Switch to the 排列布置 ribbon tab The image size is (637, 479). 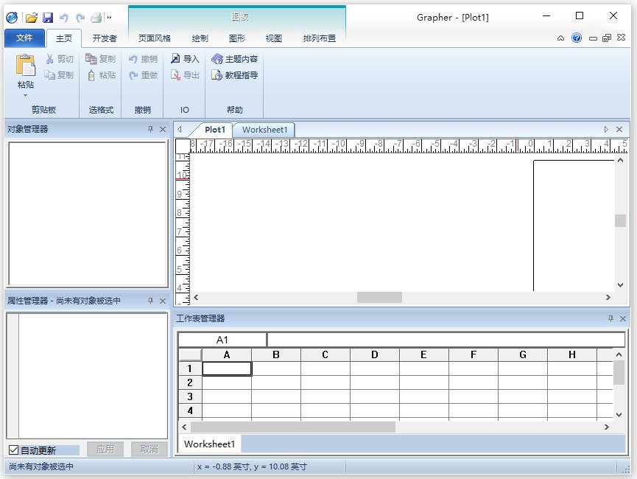click(x=320, y=38)
